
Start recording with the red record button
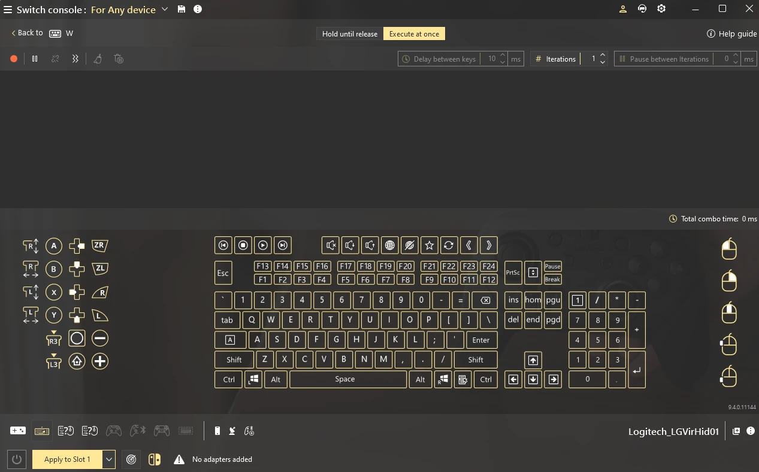(14, 59)
